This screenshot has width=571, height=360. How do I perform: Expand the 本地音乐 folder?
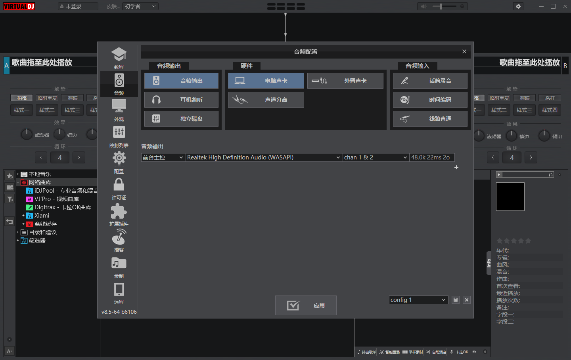(18, 174)
